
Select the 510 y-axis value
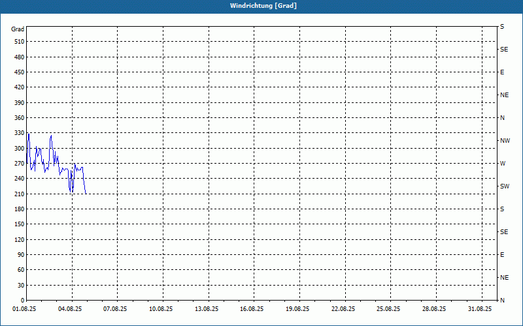tap(20, 42)
